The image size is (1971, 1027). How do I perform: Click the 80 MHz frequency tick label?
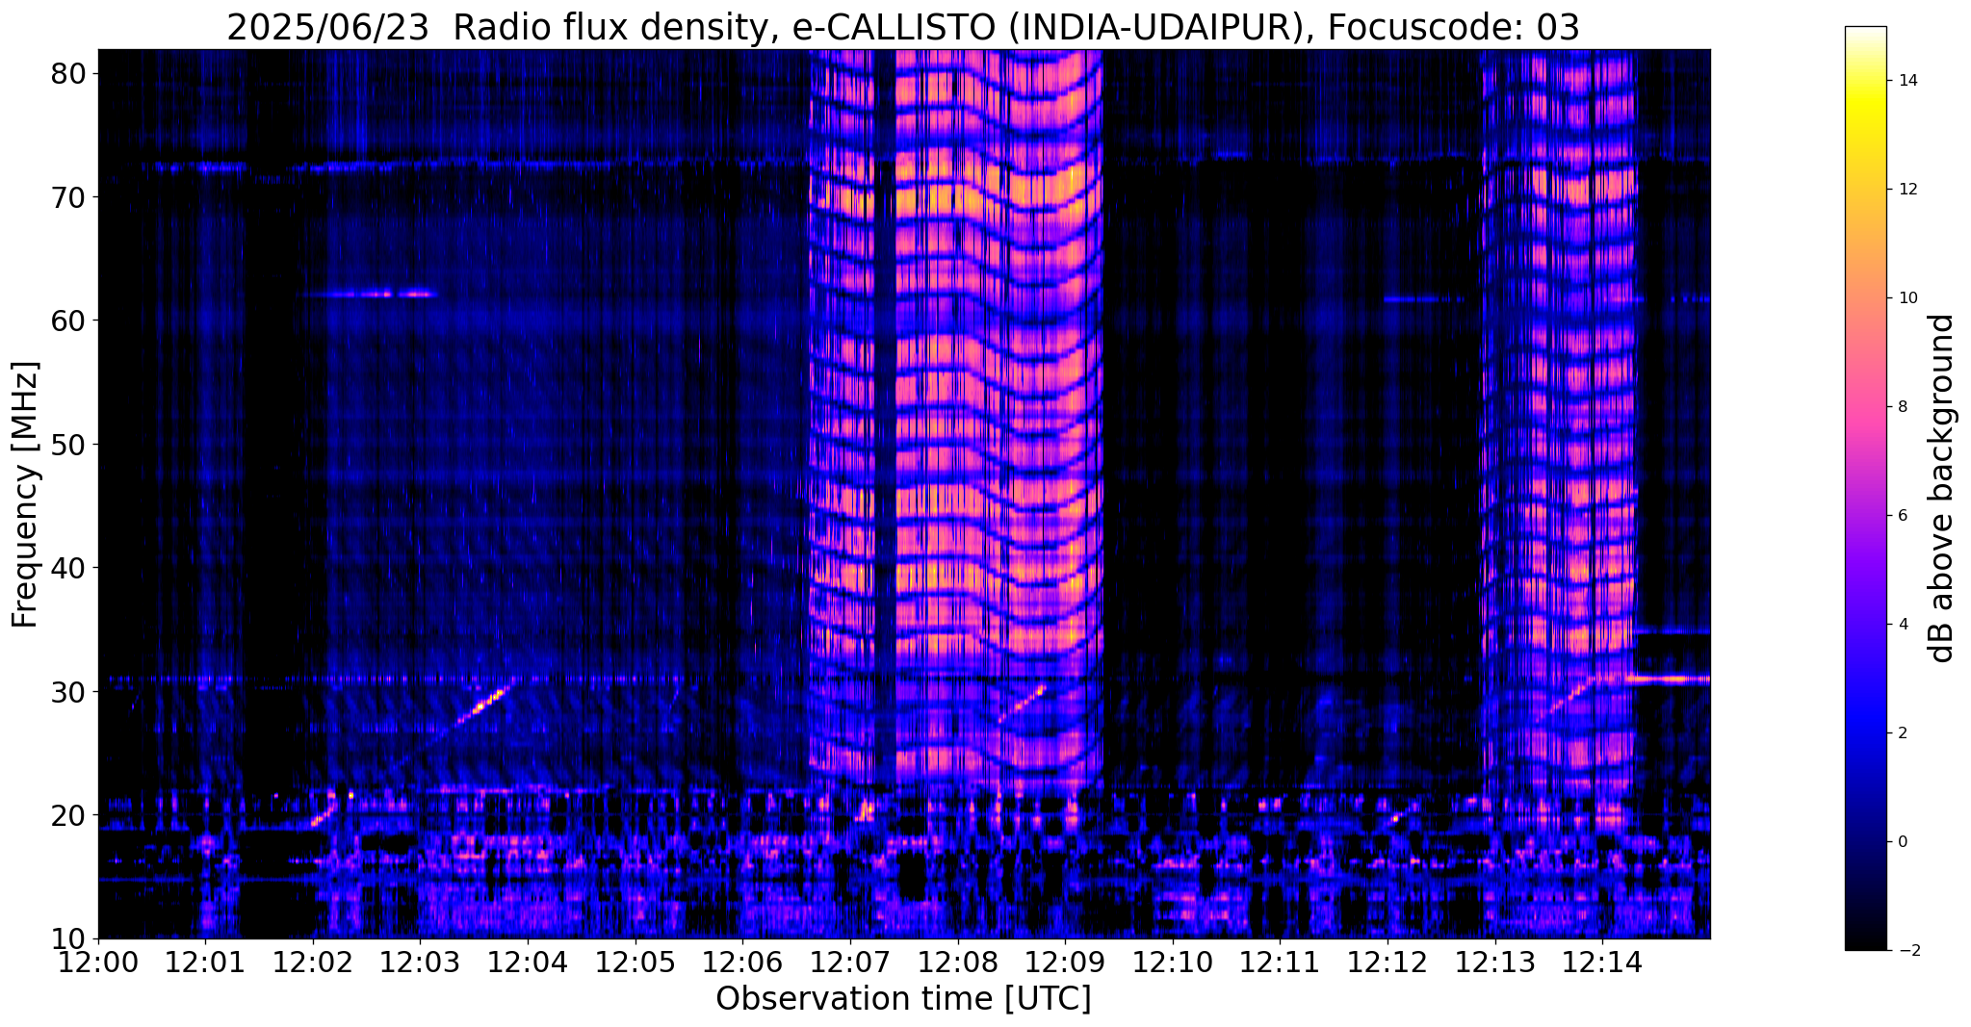coord(68,73)
